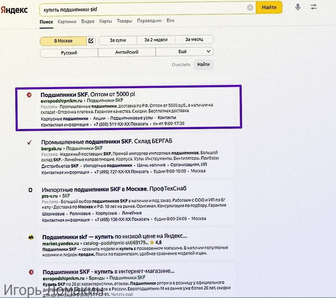Show phone +7 (800) 511-XX-XX

(x=121, y=124)
